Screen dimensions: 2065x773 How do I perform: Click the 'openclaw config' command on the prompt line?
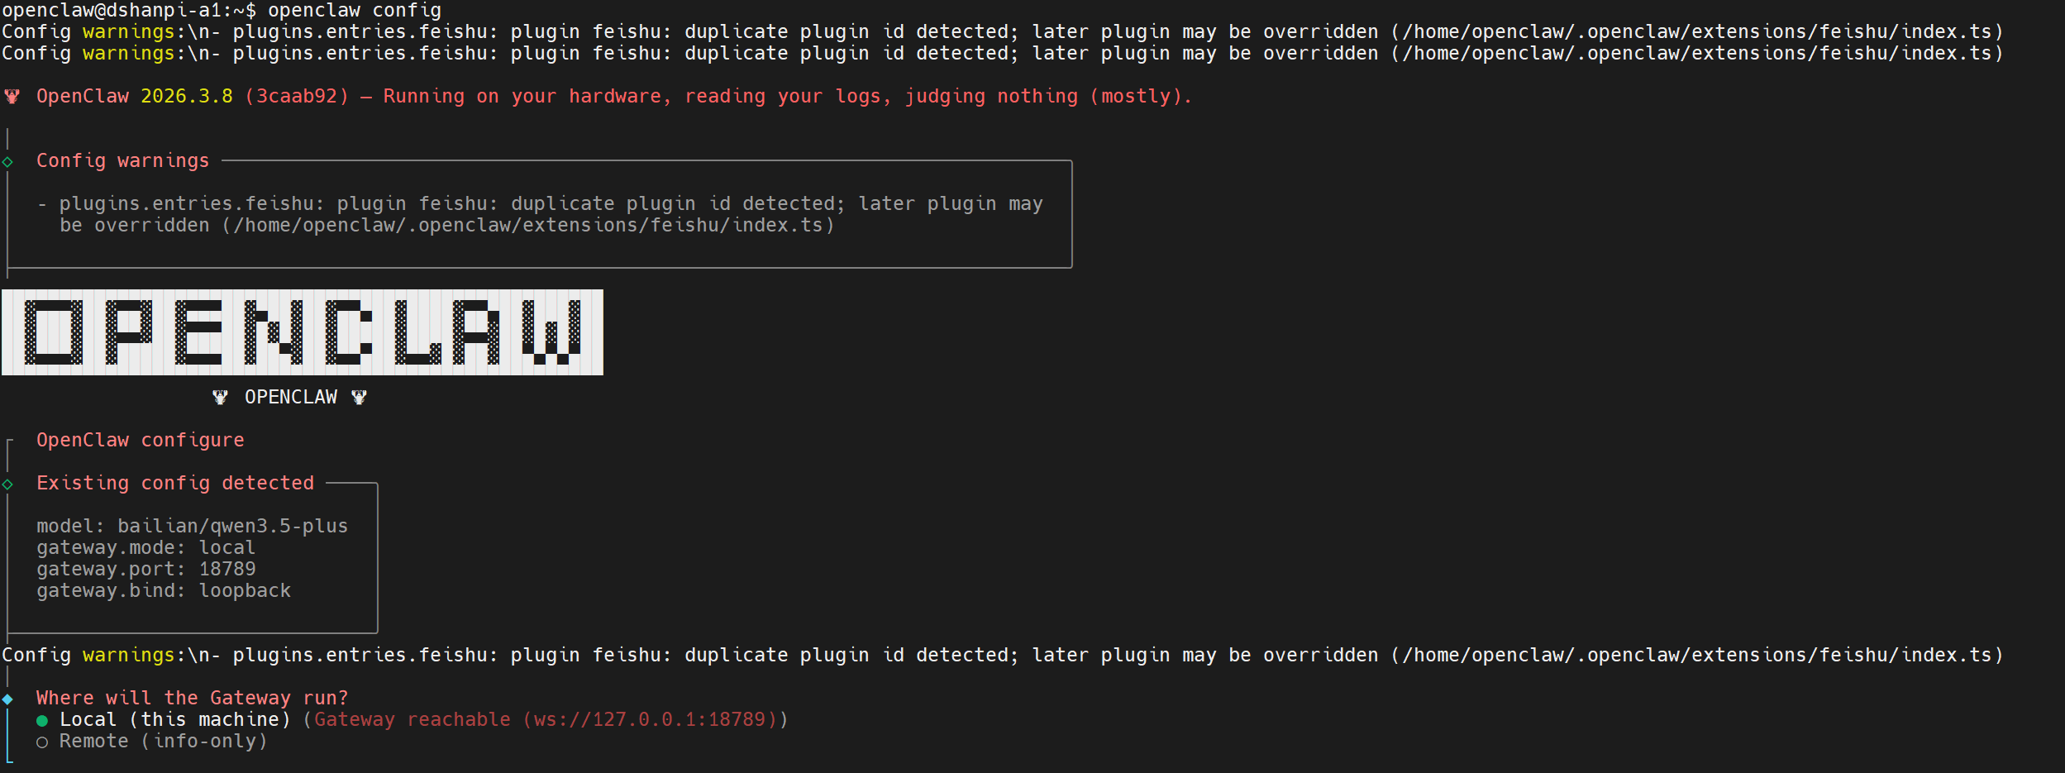(355, 11)
